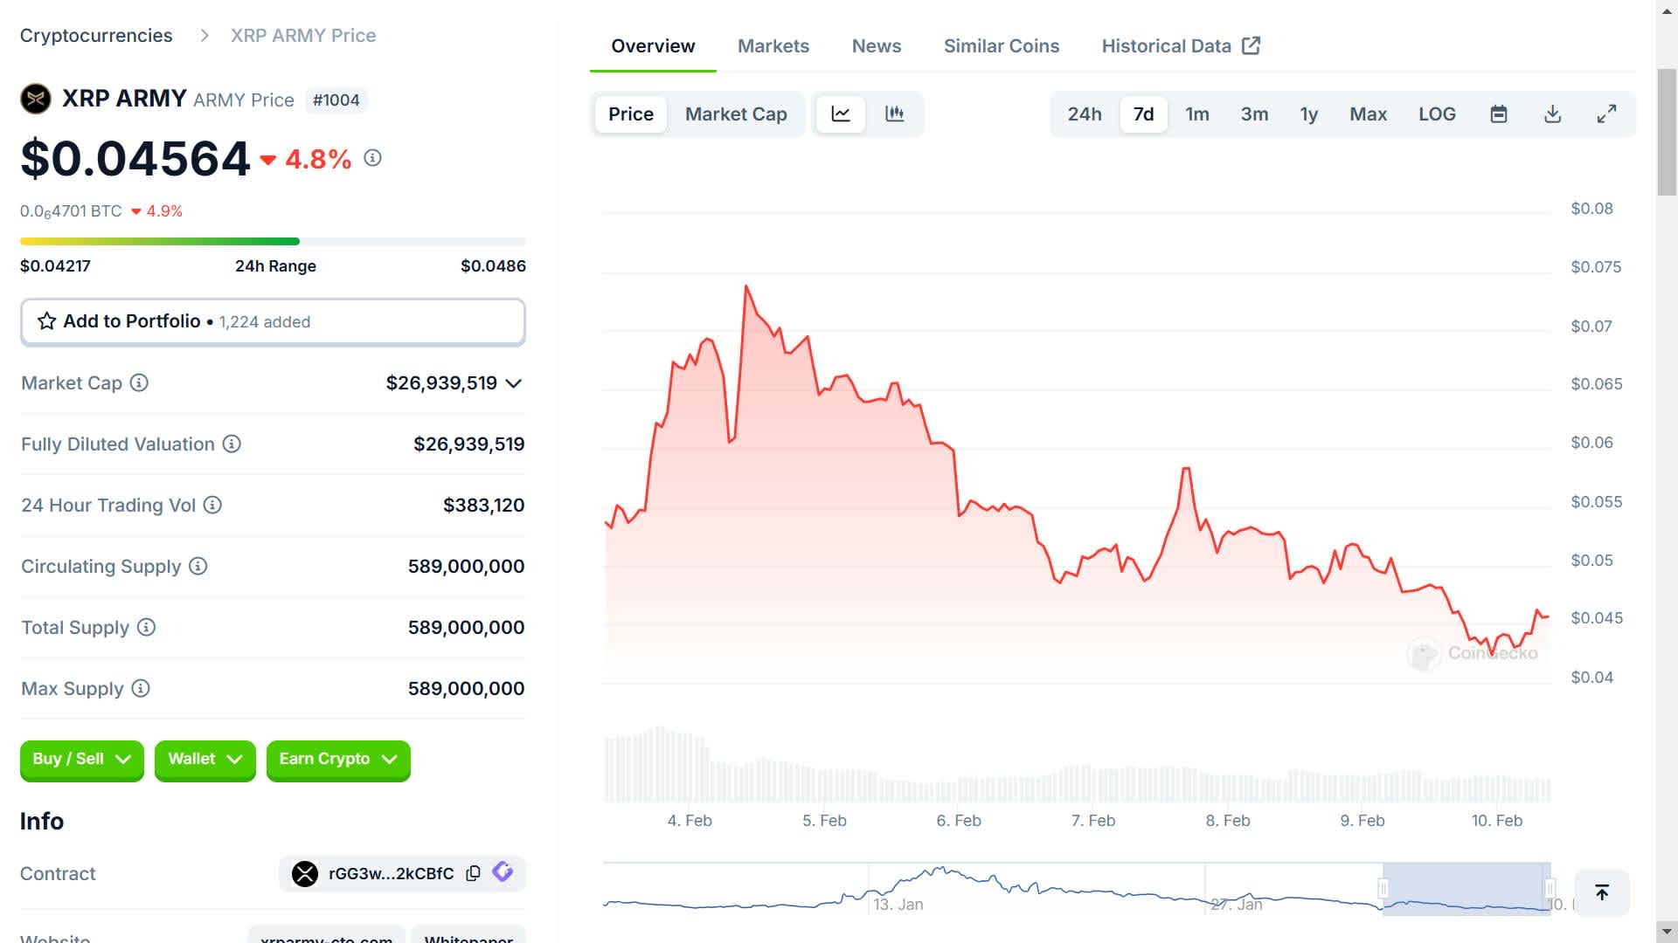Toggle the Price chart mode

coord(631,114)
